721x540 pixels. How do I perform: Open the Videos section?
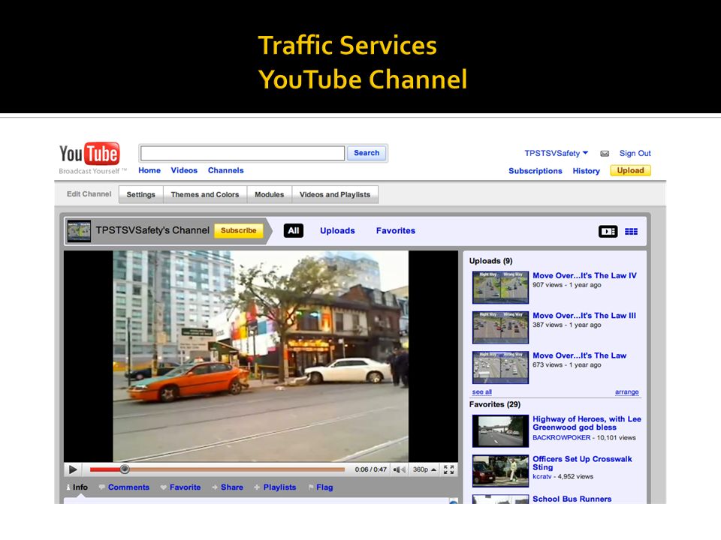pyautogui.click(x=184, y=170)
